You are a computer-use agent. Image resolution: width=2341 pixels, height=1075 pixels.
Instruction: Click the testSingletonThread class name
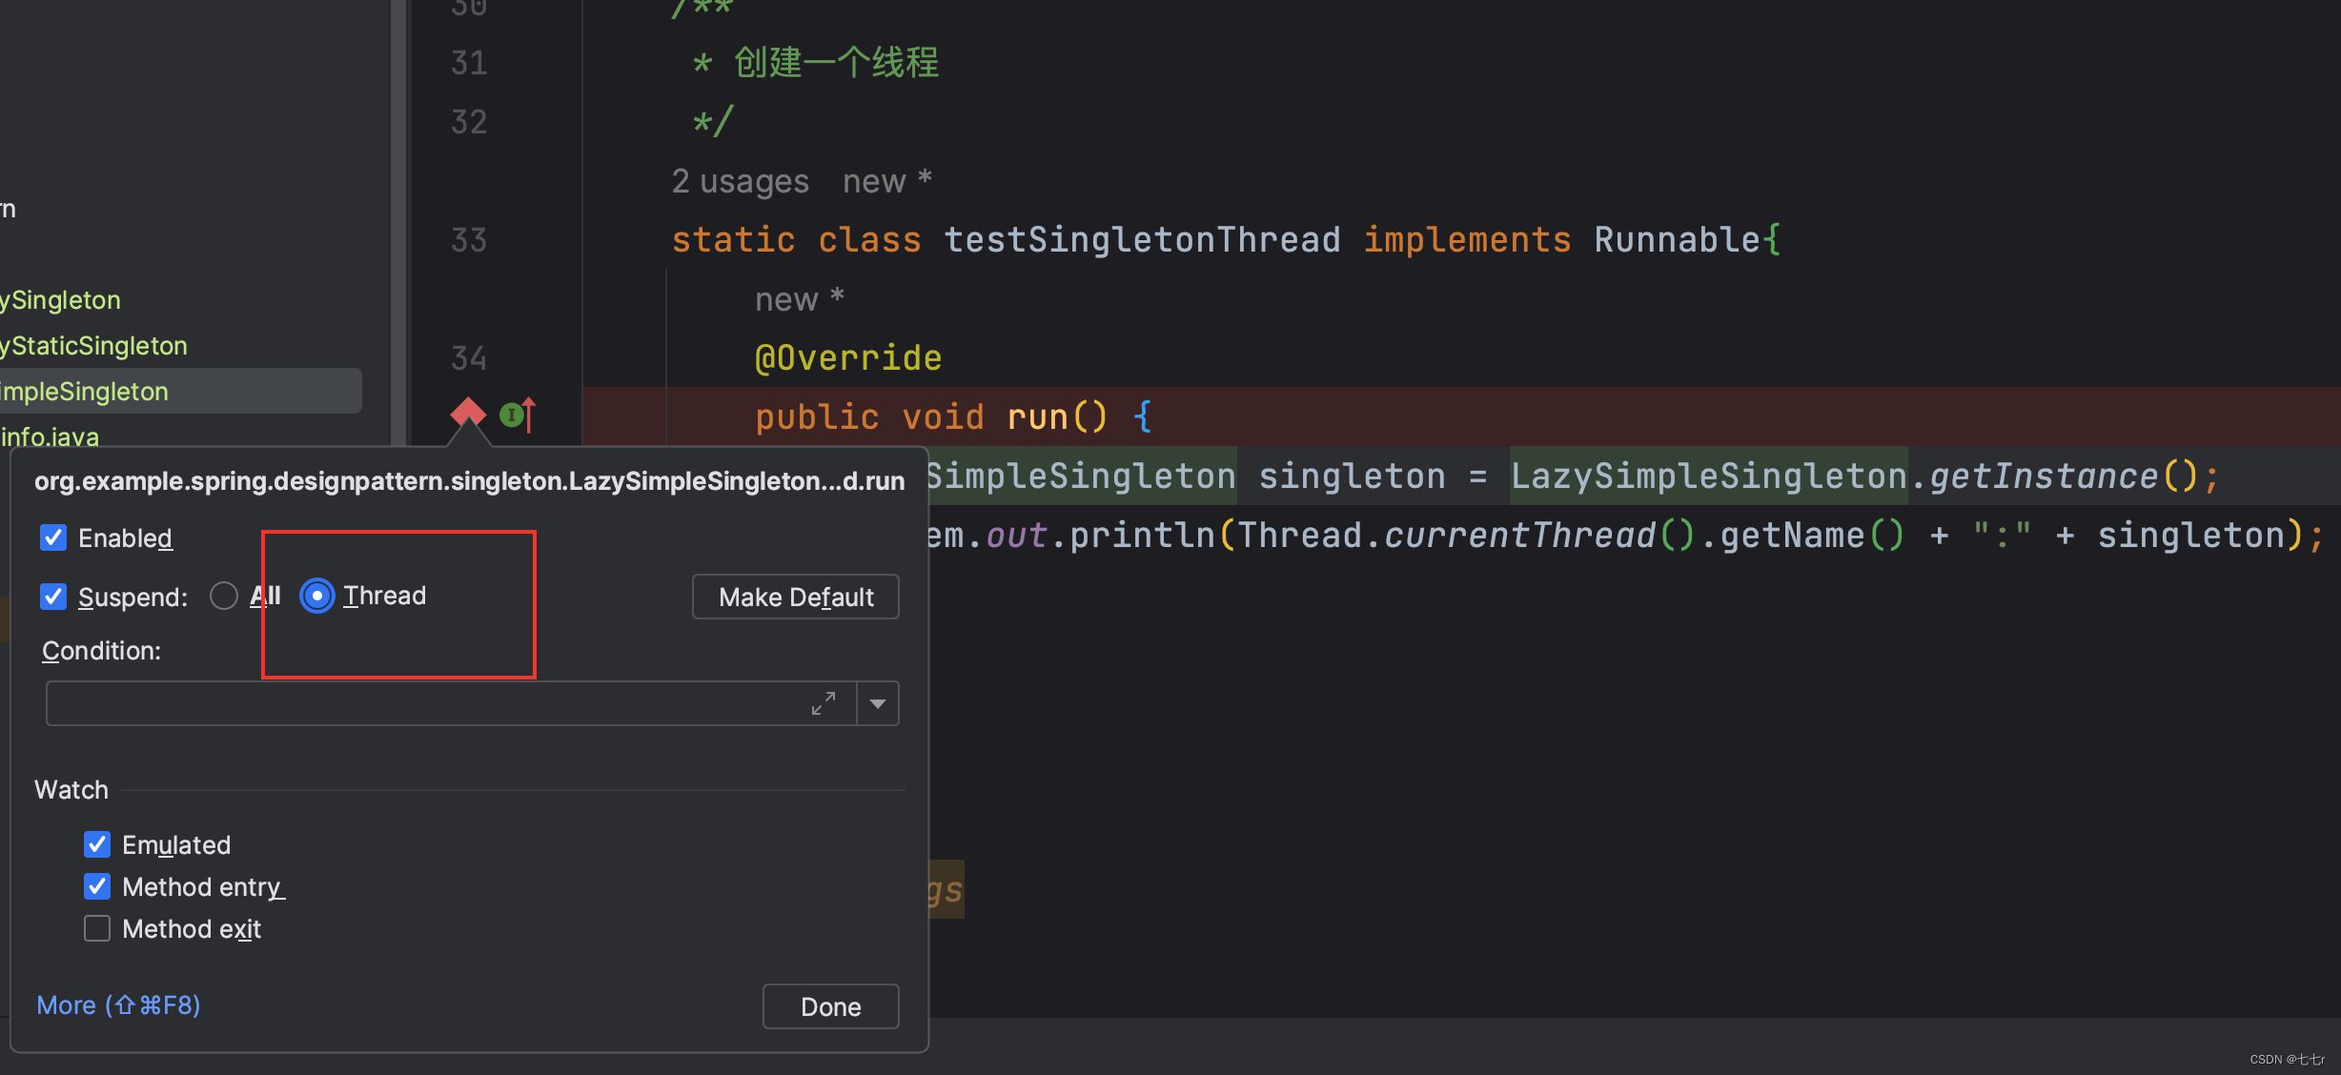pos(1142,240)
